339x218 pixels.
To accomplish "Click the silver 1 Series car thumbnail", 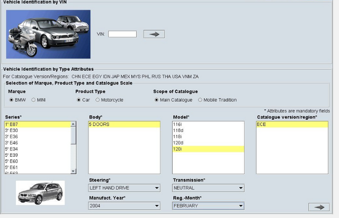I will (40, 193).
